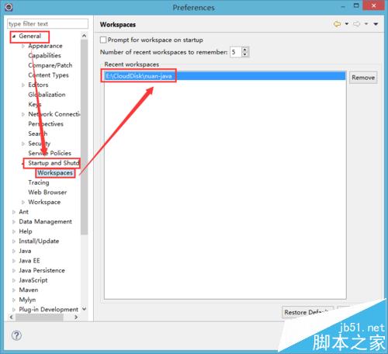Click the tree scroll up arrow
This screenshot has height=354, width=388.
point(84,36)
